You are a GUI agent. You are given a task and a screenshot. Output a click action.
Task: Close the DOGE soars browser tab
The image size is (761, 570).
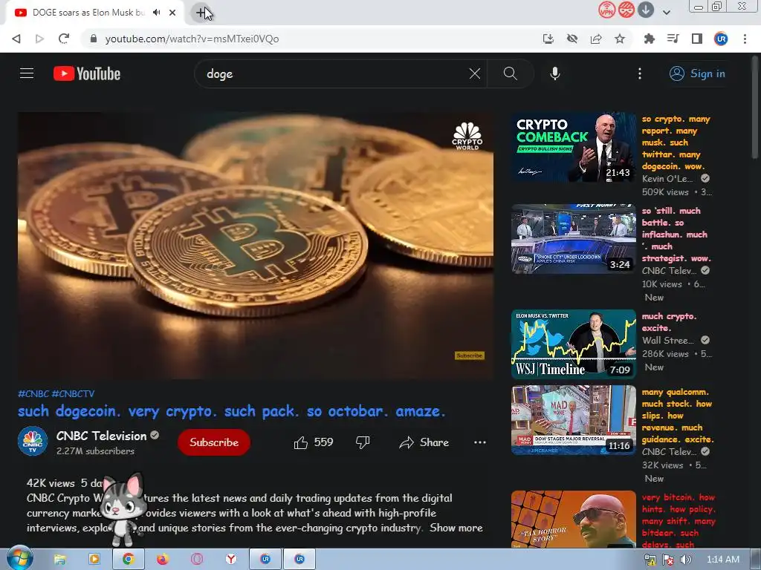click(x=172, y=13)
